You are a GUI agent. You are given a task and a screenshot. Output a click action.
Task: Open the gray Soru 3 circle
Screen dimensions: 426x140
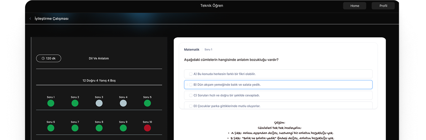[x=99, y=103]
